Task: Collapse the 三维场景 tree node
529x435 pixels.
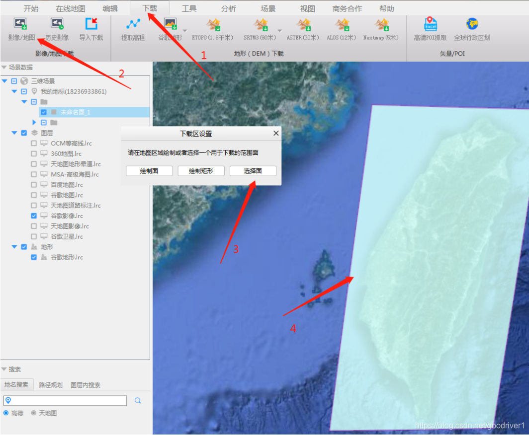Action: pyautogui.click(x=5, y=81)
